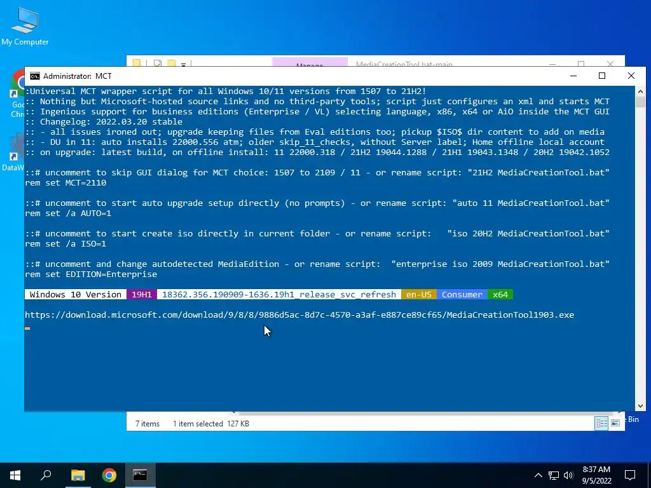
Task: Open the notification center
Action: (x=630, y=475)
